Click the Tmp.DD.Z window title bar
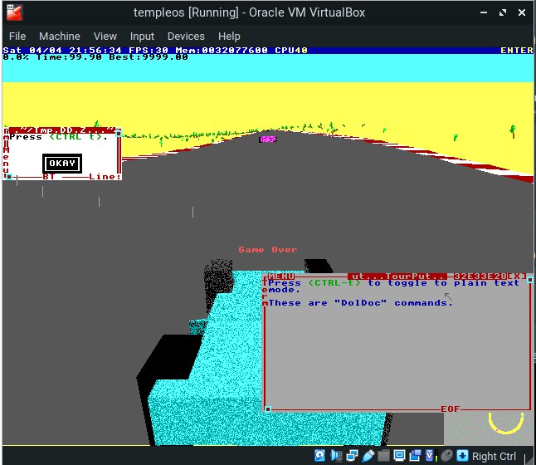Image resolution: width=536 pixels, height=465 pixels. (x=63, y=130)
